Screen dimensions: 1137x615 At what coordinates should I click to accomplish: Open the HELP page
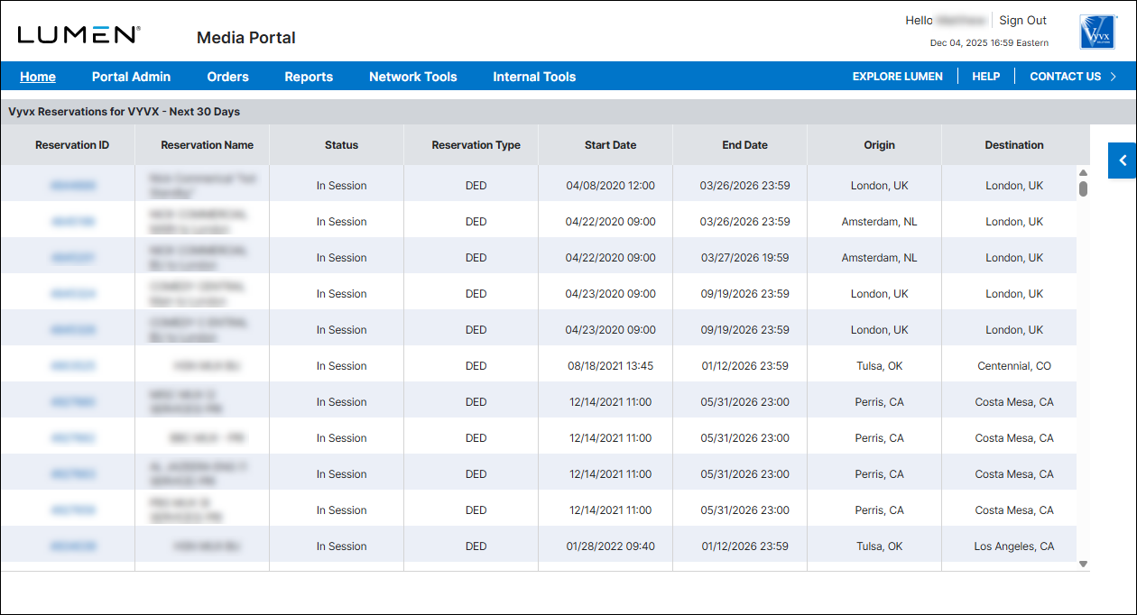pos(985,77)
